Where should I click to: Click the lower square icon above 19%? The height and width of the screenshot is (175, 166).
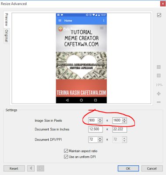[x=159, y=76]
